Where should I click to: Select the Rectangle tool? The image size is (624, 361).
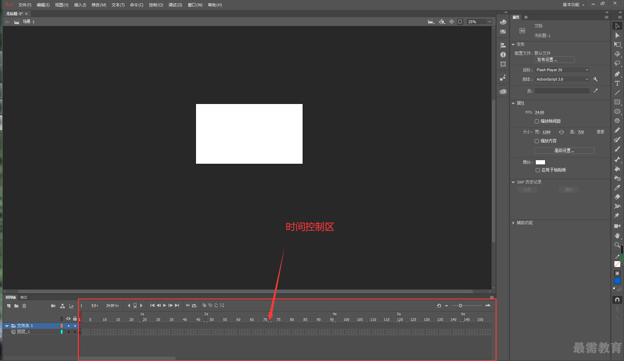pos(617,102)
